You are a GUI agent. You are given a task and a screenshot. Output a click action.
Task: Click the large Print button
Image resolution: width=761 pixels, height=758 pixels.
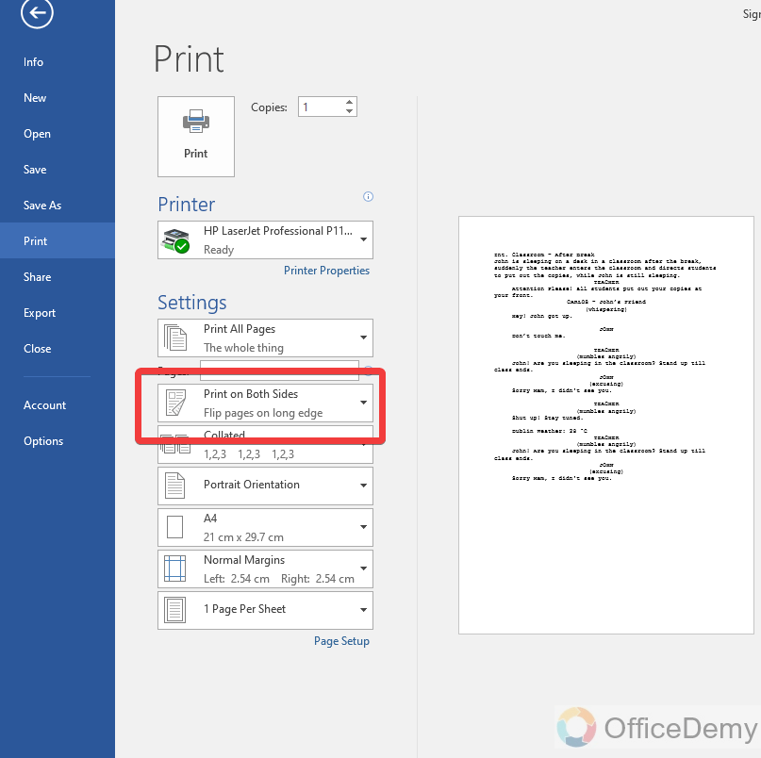coord(195,136)
